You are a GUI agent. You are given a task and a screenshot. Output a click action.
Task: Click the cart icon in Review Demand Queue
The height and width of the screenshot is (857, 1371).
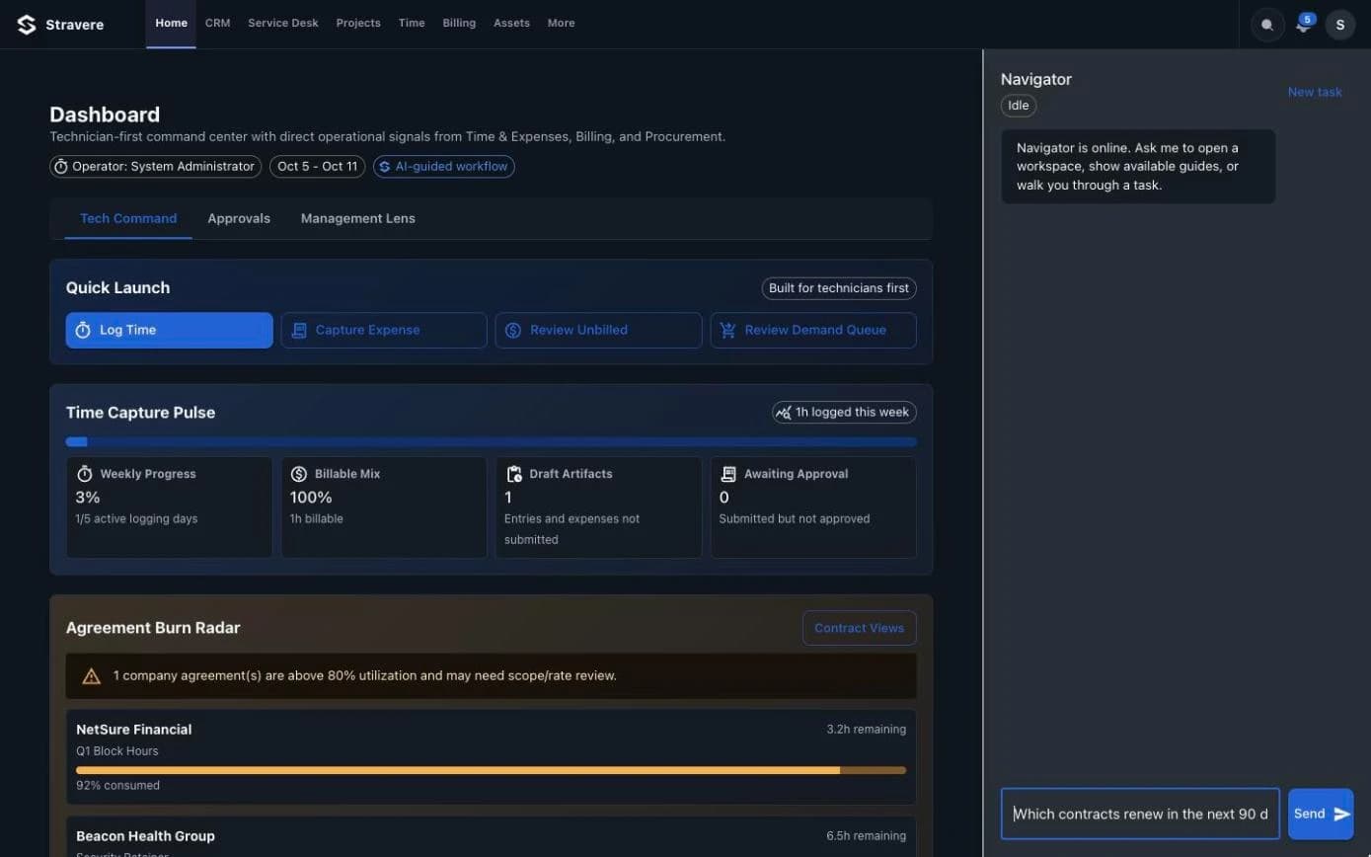pyautogui.click(x=728, y=330)
